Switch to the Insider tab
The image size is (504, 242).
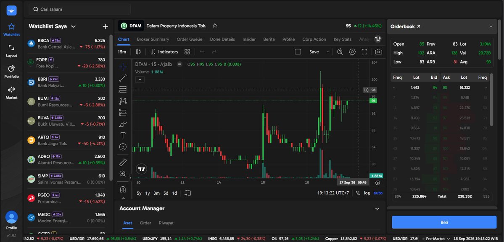point(249,39)
